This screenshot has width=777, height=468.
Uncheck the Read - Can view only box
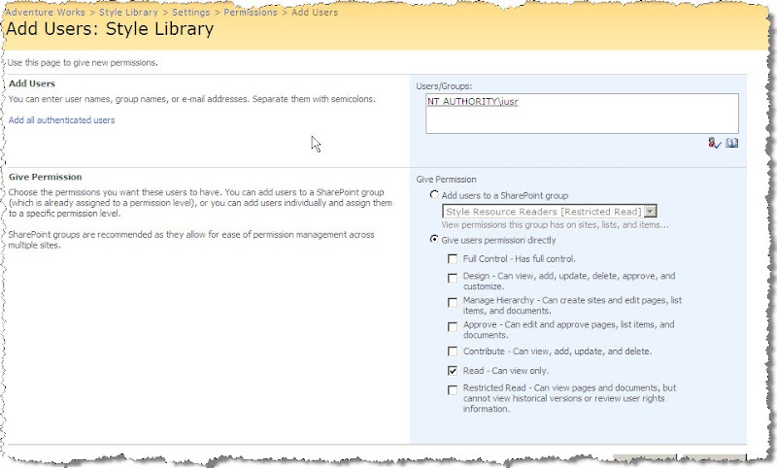(453, 371)
